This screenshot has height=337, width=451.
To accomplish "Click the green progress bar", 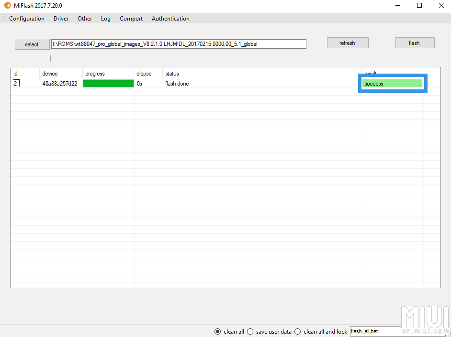I will tap(108, 84).
